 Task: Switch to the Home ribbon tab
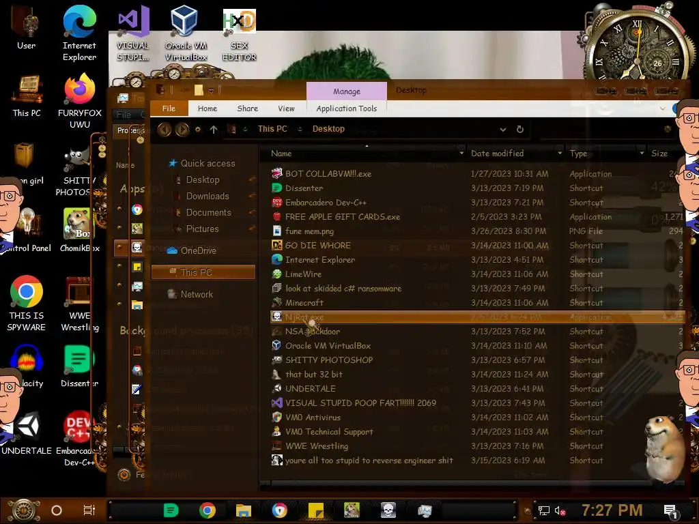point(208,108)
